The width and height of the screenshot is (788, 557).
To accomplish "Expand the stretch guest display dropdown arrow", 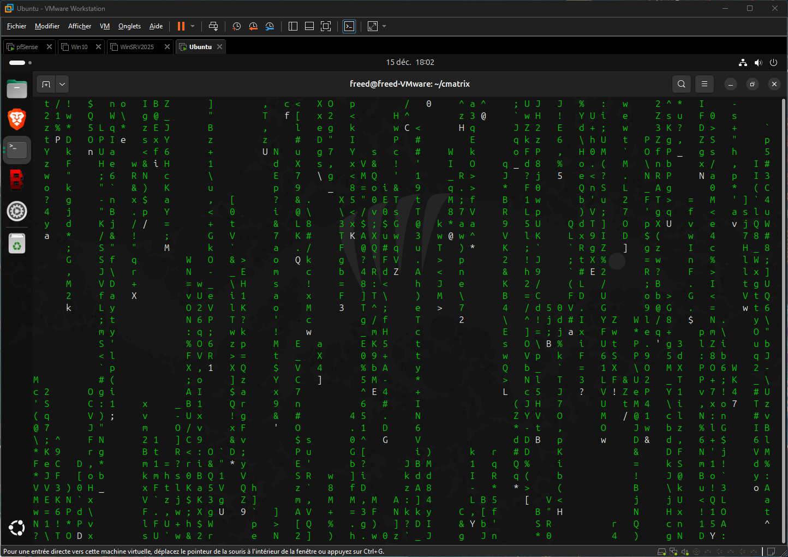I will pyautogui.click(x=384, y=26).
